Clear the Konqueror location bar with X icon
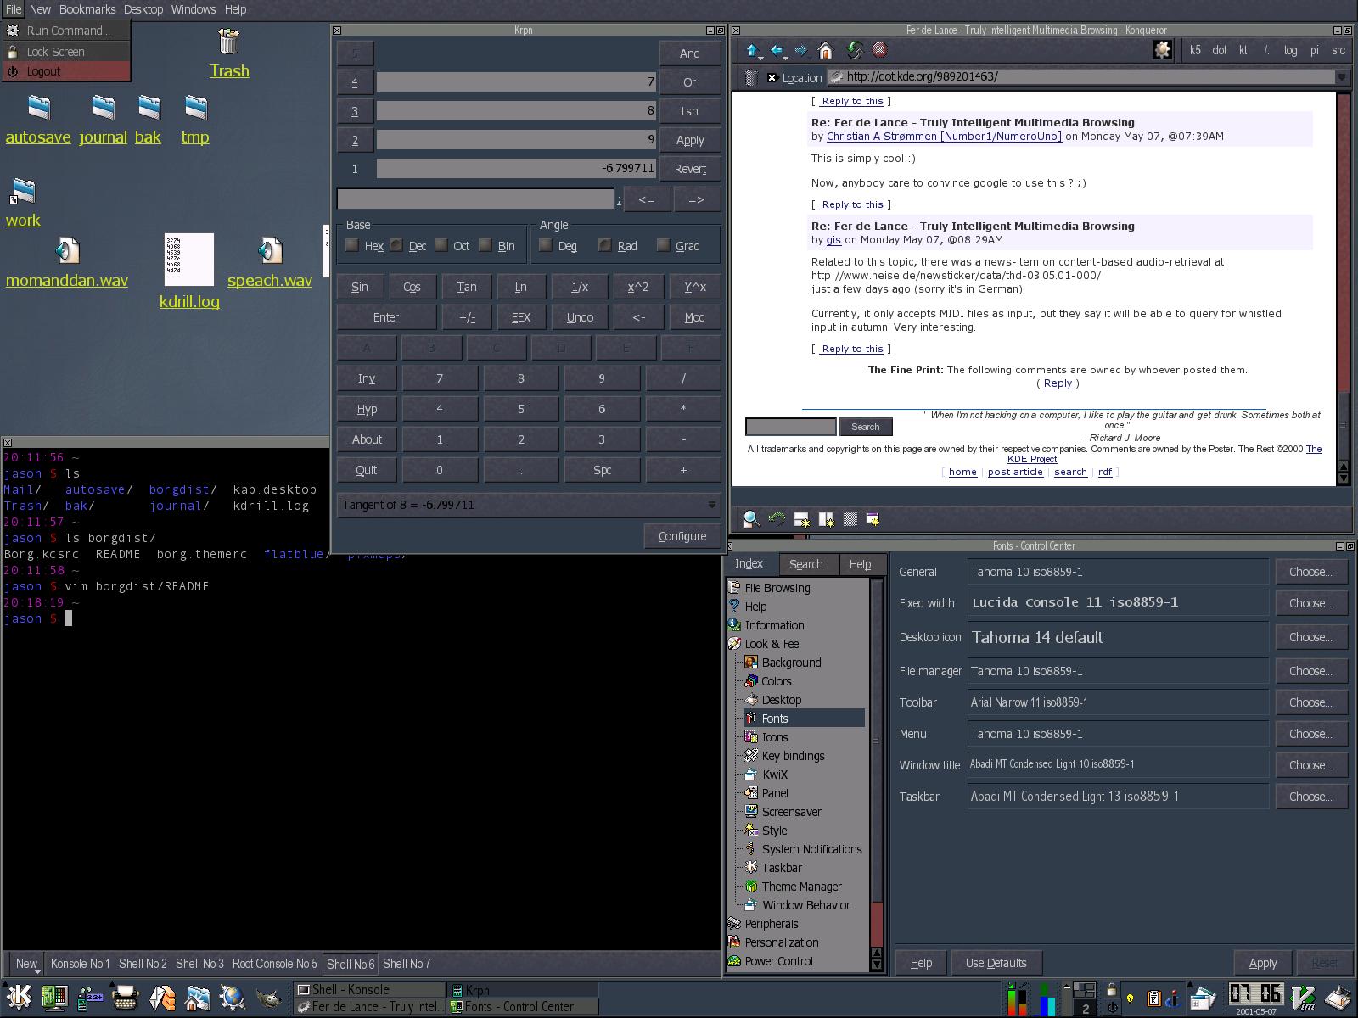The width and height of the screenshot is (1358, 1018). tap(772, 77)
